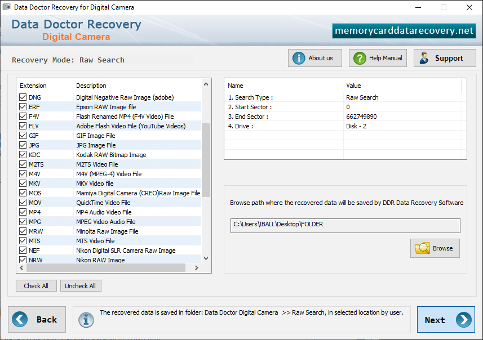Open the Help Manual button
The height and width of the screenshot is (340, 483).
coord(378,58)
